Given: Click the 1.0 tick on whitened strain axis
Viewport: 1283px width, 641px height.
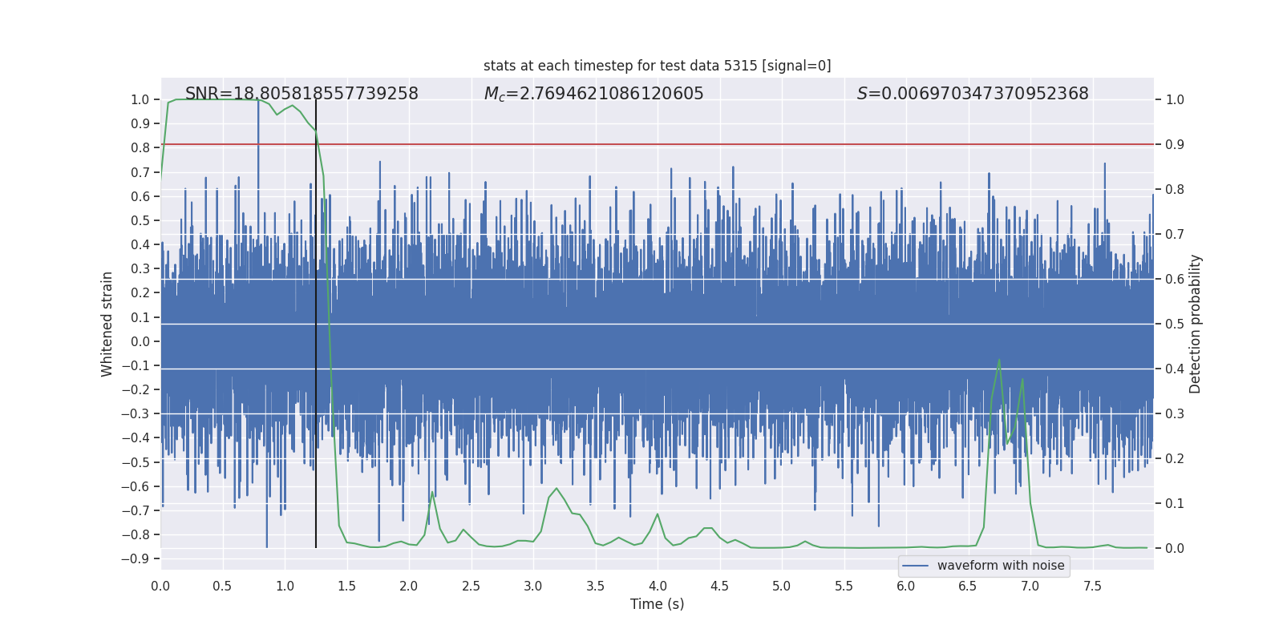Looking at the screenshot, I should (140, 99).
